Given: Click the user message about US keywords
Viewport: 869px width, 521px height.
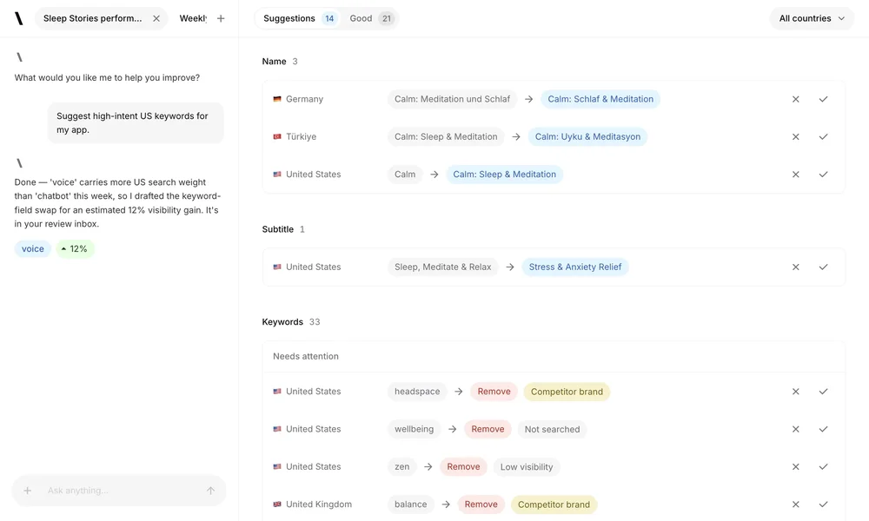Looking at the screenshot, I should point(136,123).
